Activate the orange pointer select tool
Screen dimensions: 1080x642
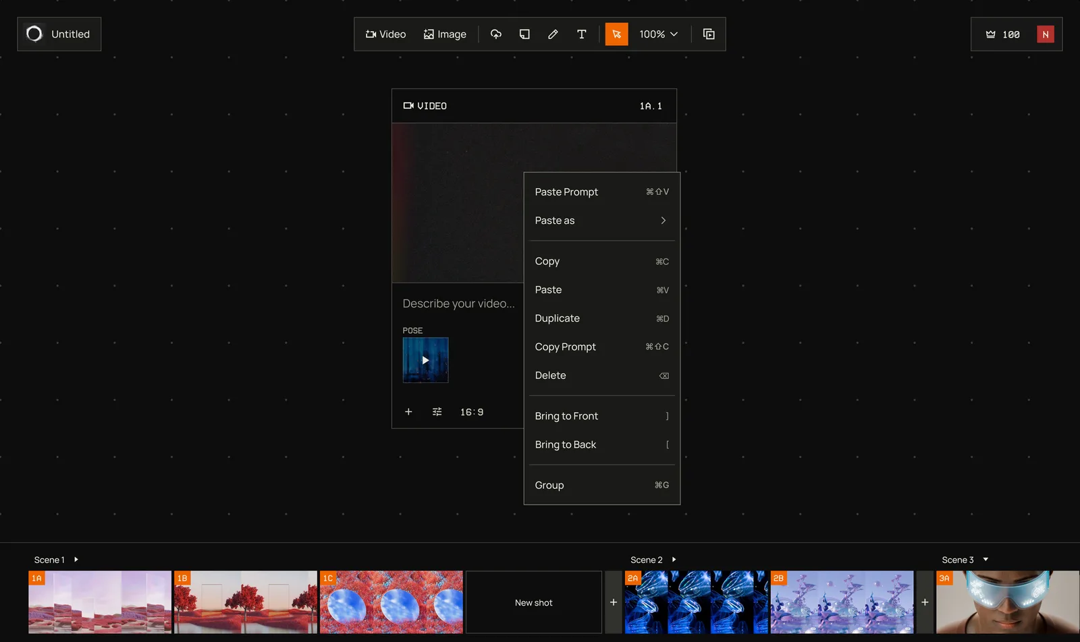(x=616, y=34)
